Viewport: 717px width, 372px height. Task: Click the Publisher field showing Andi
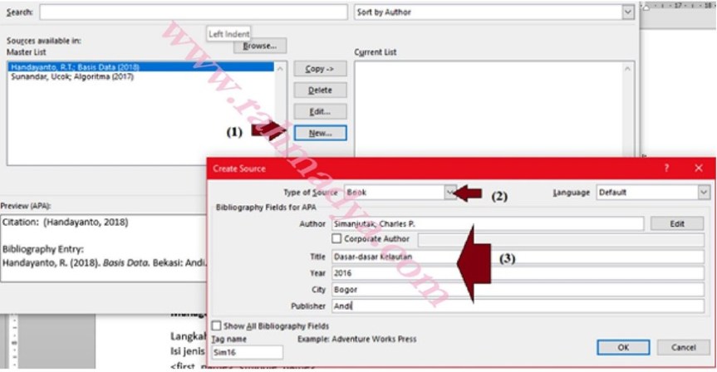click(517, 306)
